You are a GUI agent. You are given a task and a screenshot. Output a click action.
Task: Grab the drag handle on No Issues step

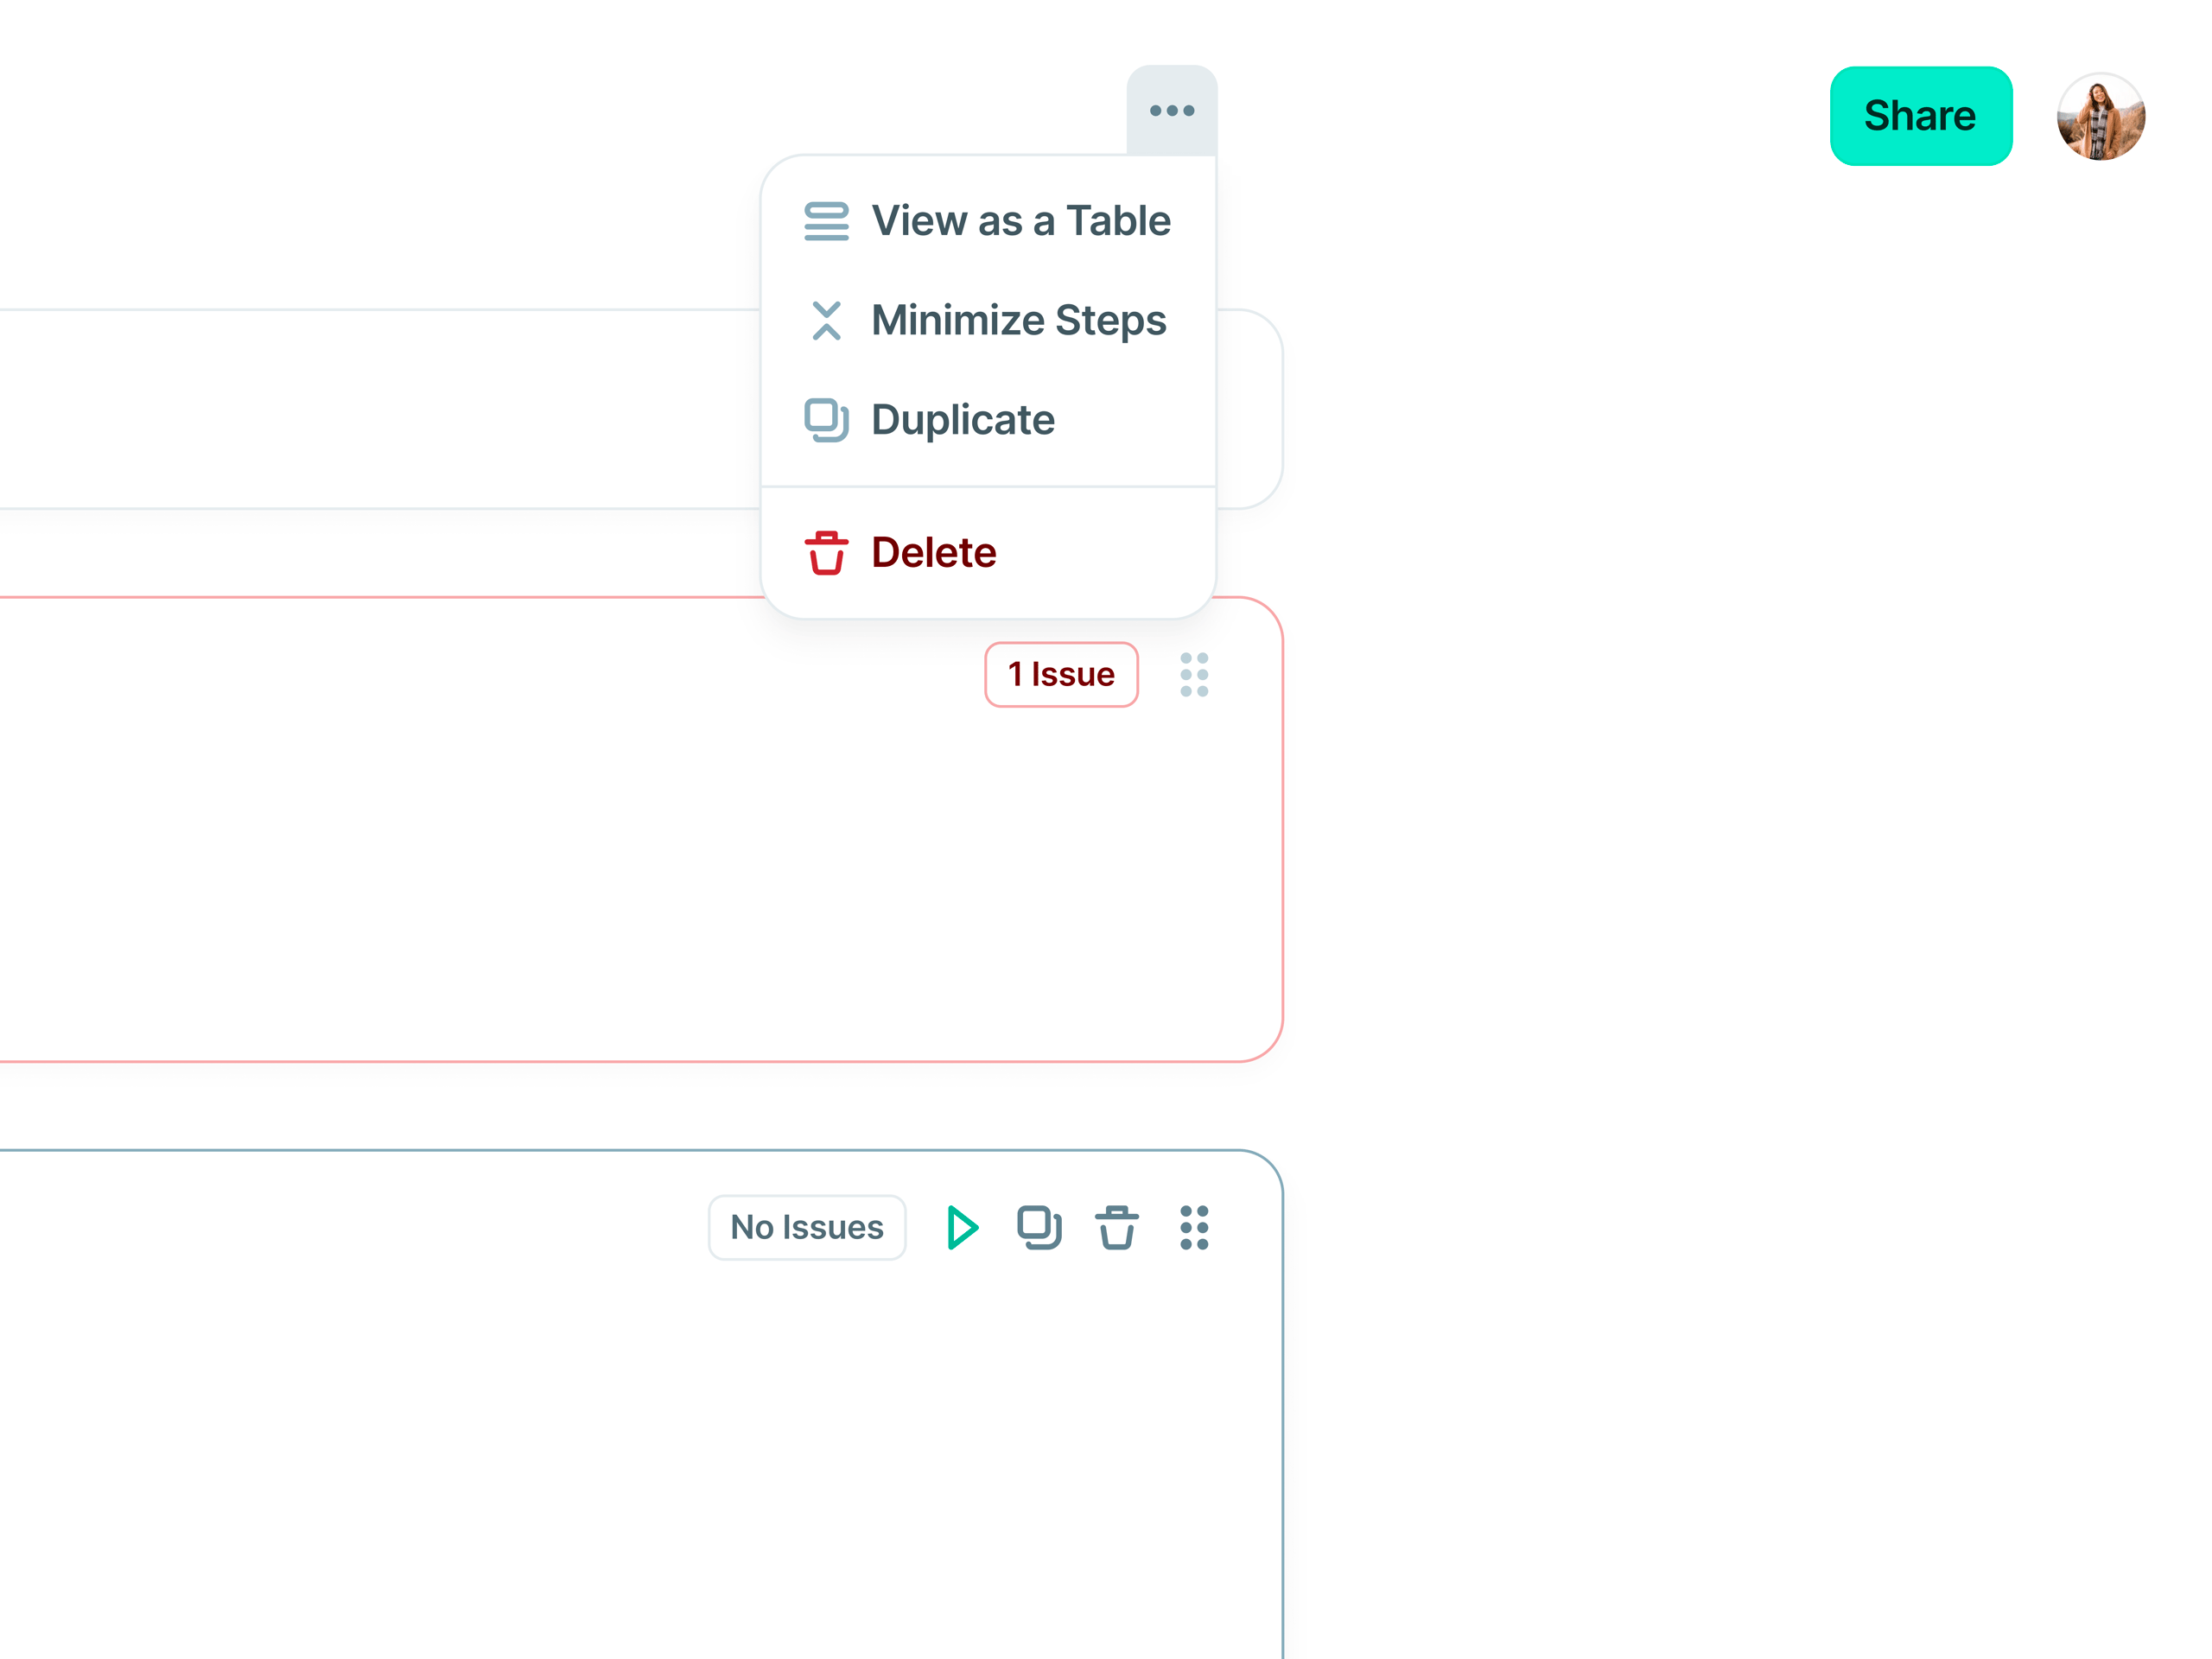1194,1227
